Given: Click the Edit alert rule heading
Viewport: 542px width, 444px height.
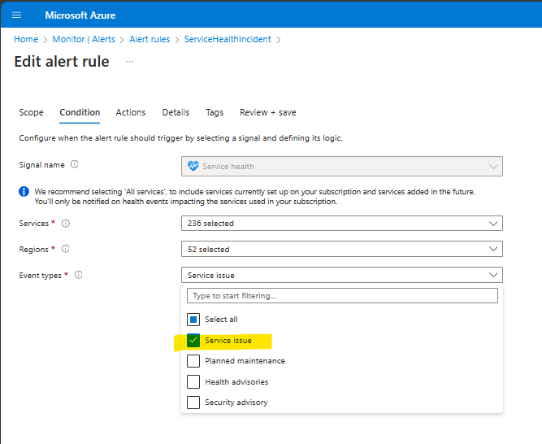Looking at the screenshot, I should tap(62, 62).
